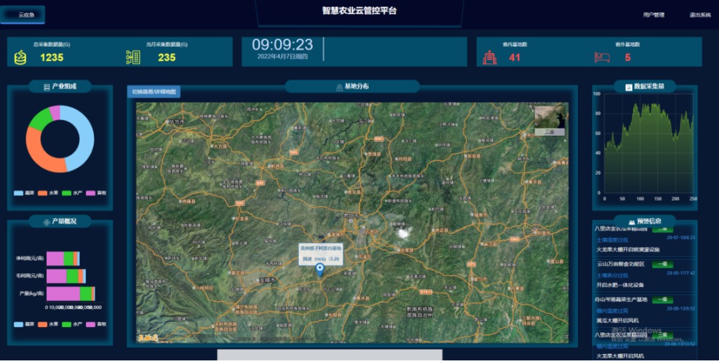
Task: Click the monthly collected data server icon
Action: pos(133,57)
